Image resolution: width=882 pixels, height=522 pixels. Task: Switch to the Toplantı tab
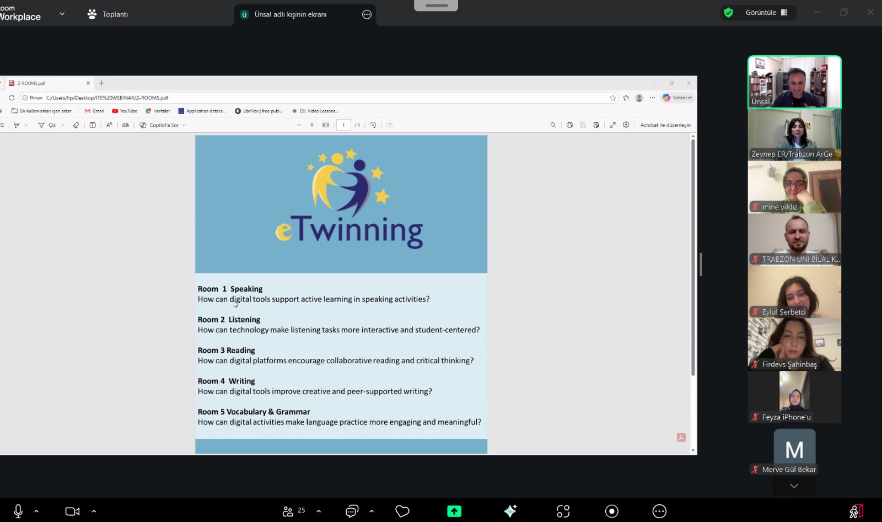click(108, 14)
